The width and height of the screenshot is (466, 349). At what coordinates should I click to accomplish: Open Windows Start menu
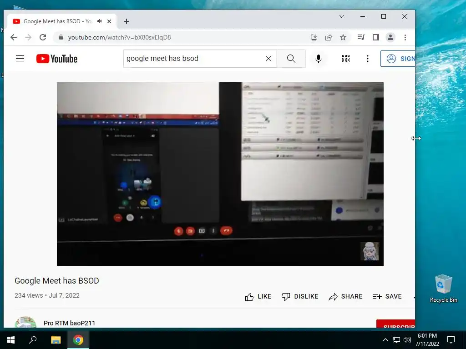(x=11, y=340)
